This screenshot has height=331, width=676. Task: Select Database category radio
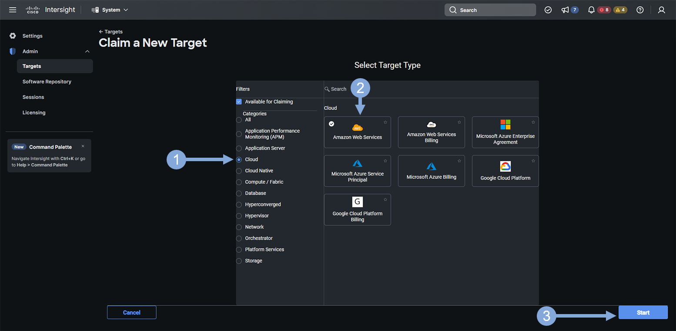point(239,193)
